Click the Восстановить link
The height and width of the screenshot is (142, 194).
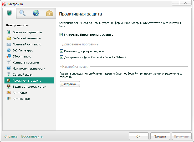point(32,136)
